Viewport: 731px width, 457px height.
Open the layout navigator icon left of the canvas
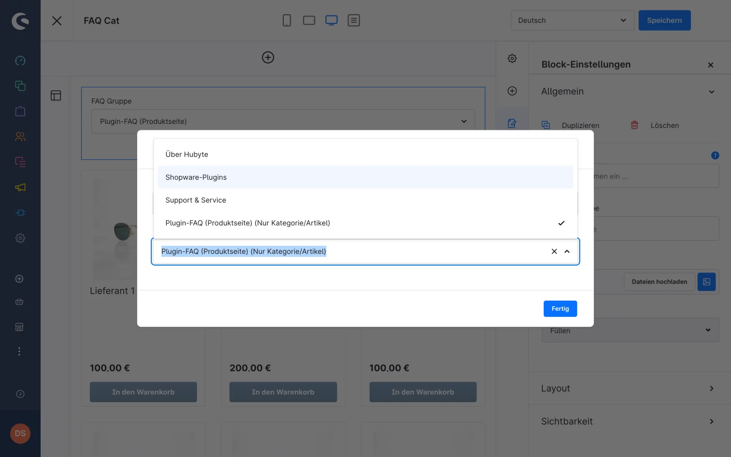tap(56, 96)
